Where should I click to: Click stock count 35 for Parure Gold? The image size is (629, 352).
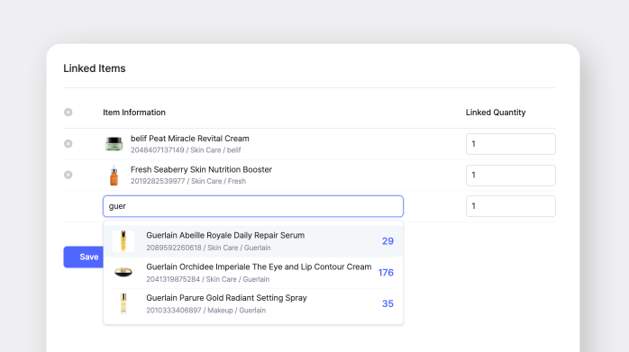click(x=387, y=303)
